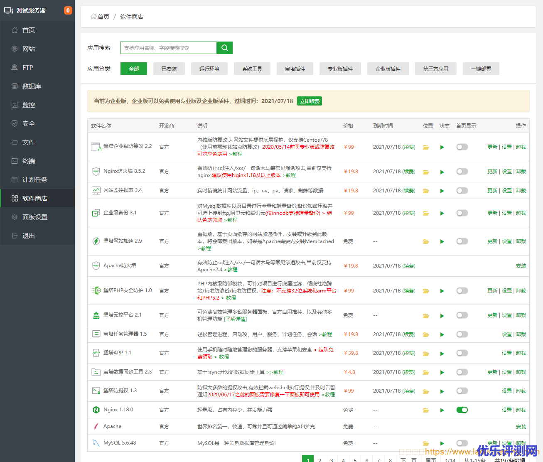Toggle homepage display for 宝塔任务管理器
The image size is (543, 462).
click(x=462, y=334)
